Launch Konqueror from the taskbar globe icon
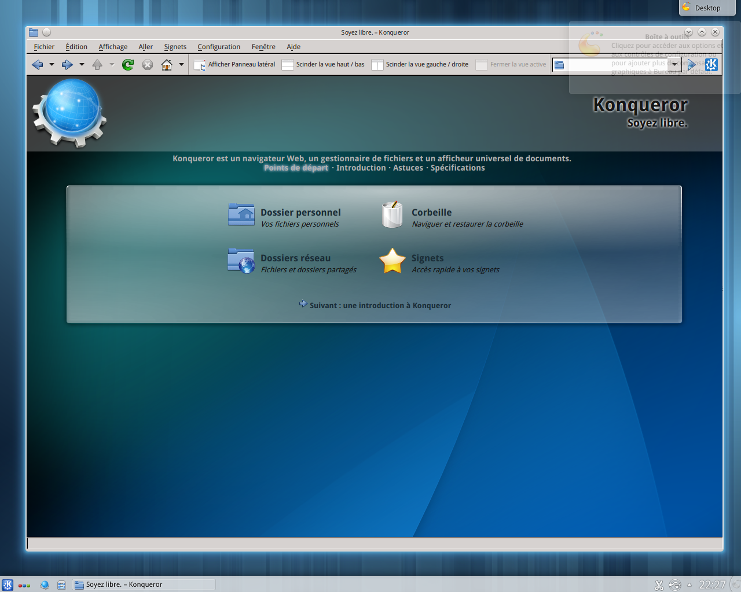This screenshot has width=741, height=592. coord(45,584)
